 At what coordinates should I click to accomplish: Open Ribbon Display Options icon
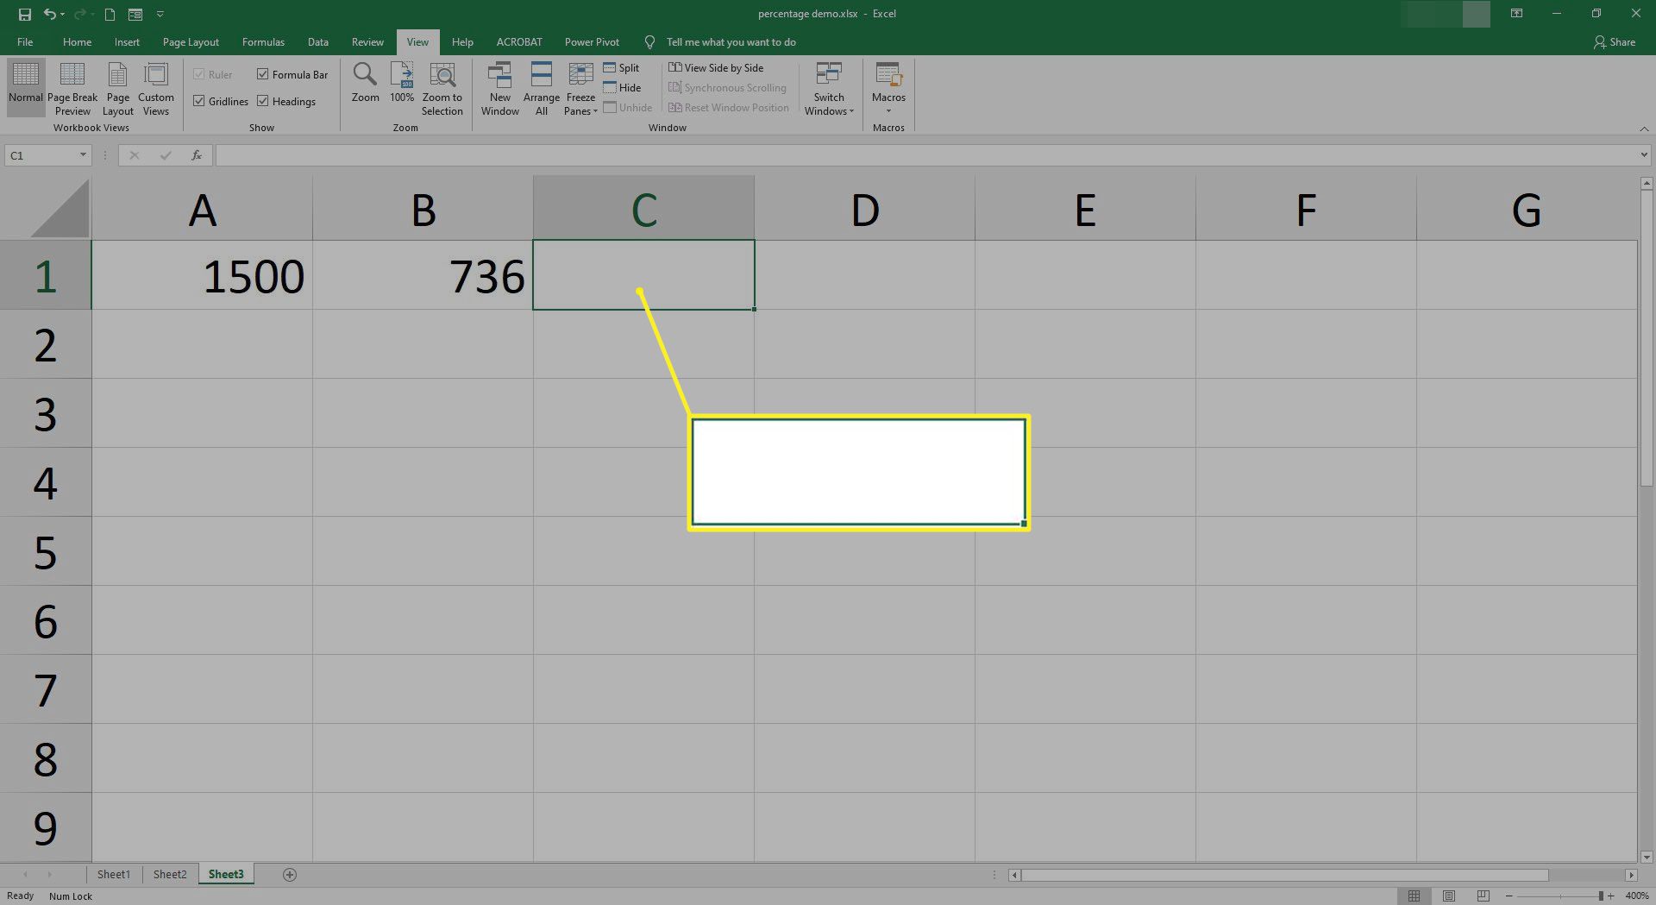pyautogui.click(x=1516, y=14)
